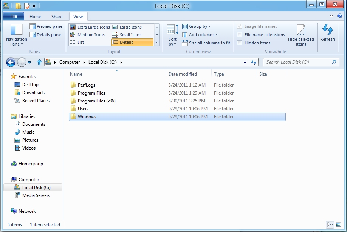Screen dimensions: 347x232
Task: Open the File menu tab
Action: tap(14, 16)
